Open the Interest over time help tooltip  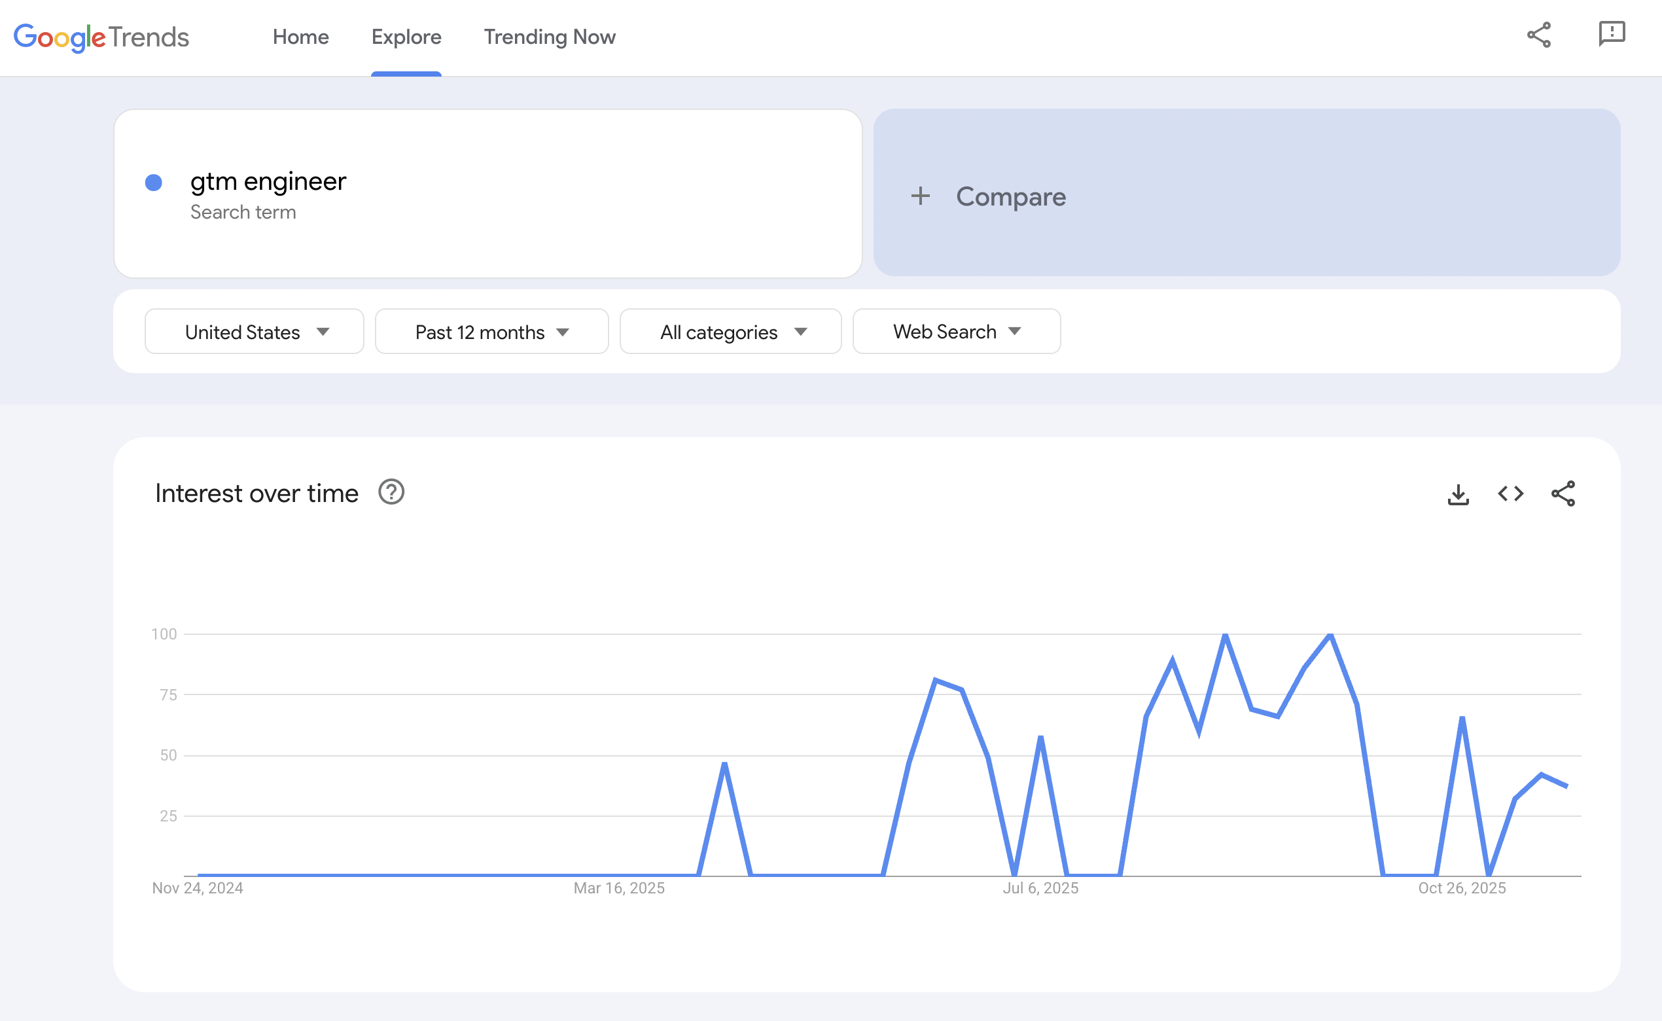point(390,492)
